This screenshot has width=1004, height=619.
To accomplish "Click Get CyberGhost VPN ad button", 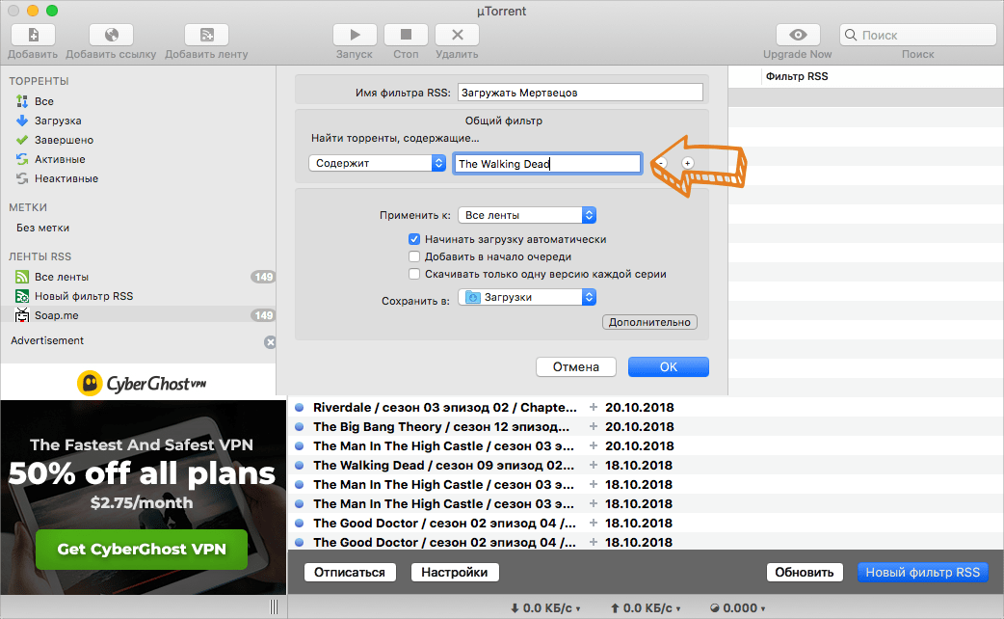I will coord(142,550).
